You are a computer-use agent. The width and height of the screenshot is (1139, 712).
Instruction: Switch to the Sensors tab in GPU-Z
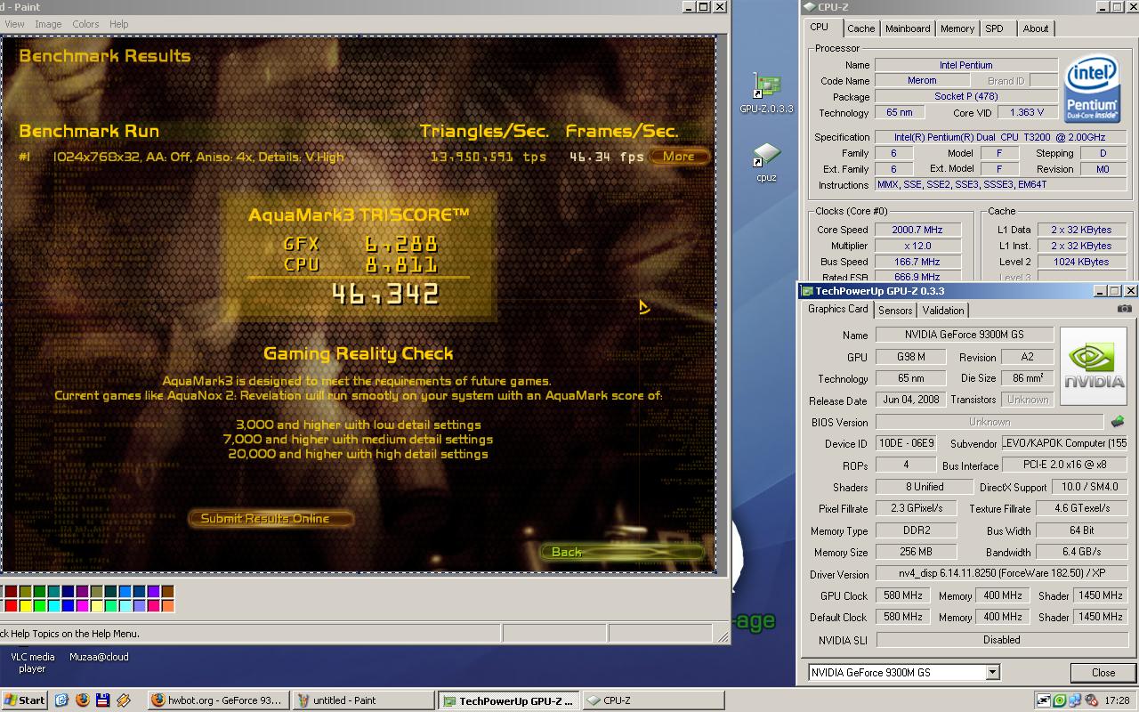pos(895,310)
